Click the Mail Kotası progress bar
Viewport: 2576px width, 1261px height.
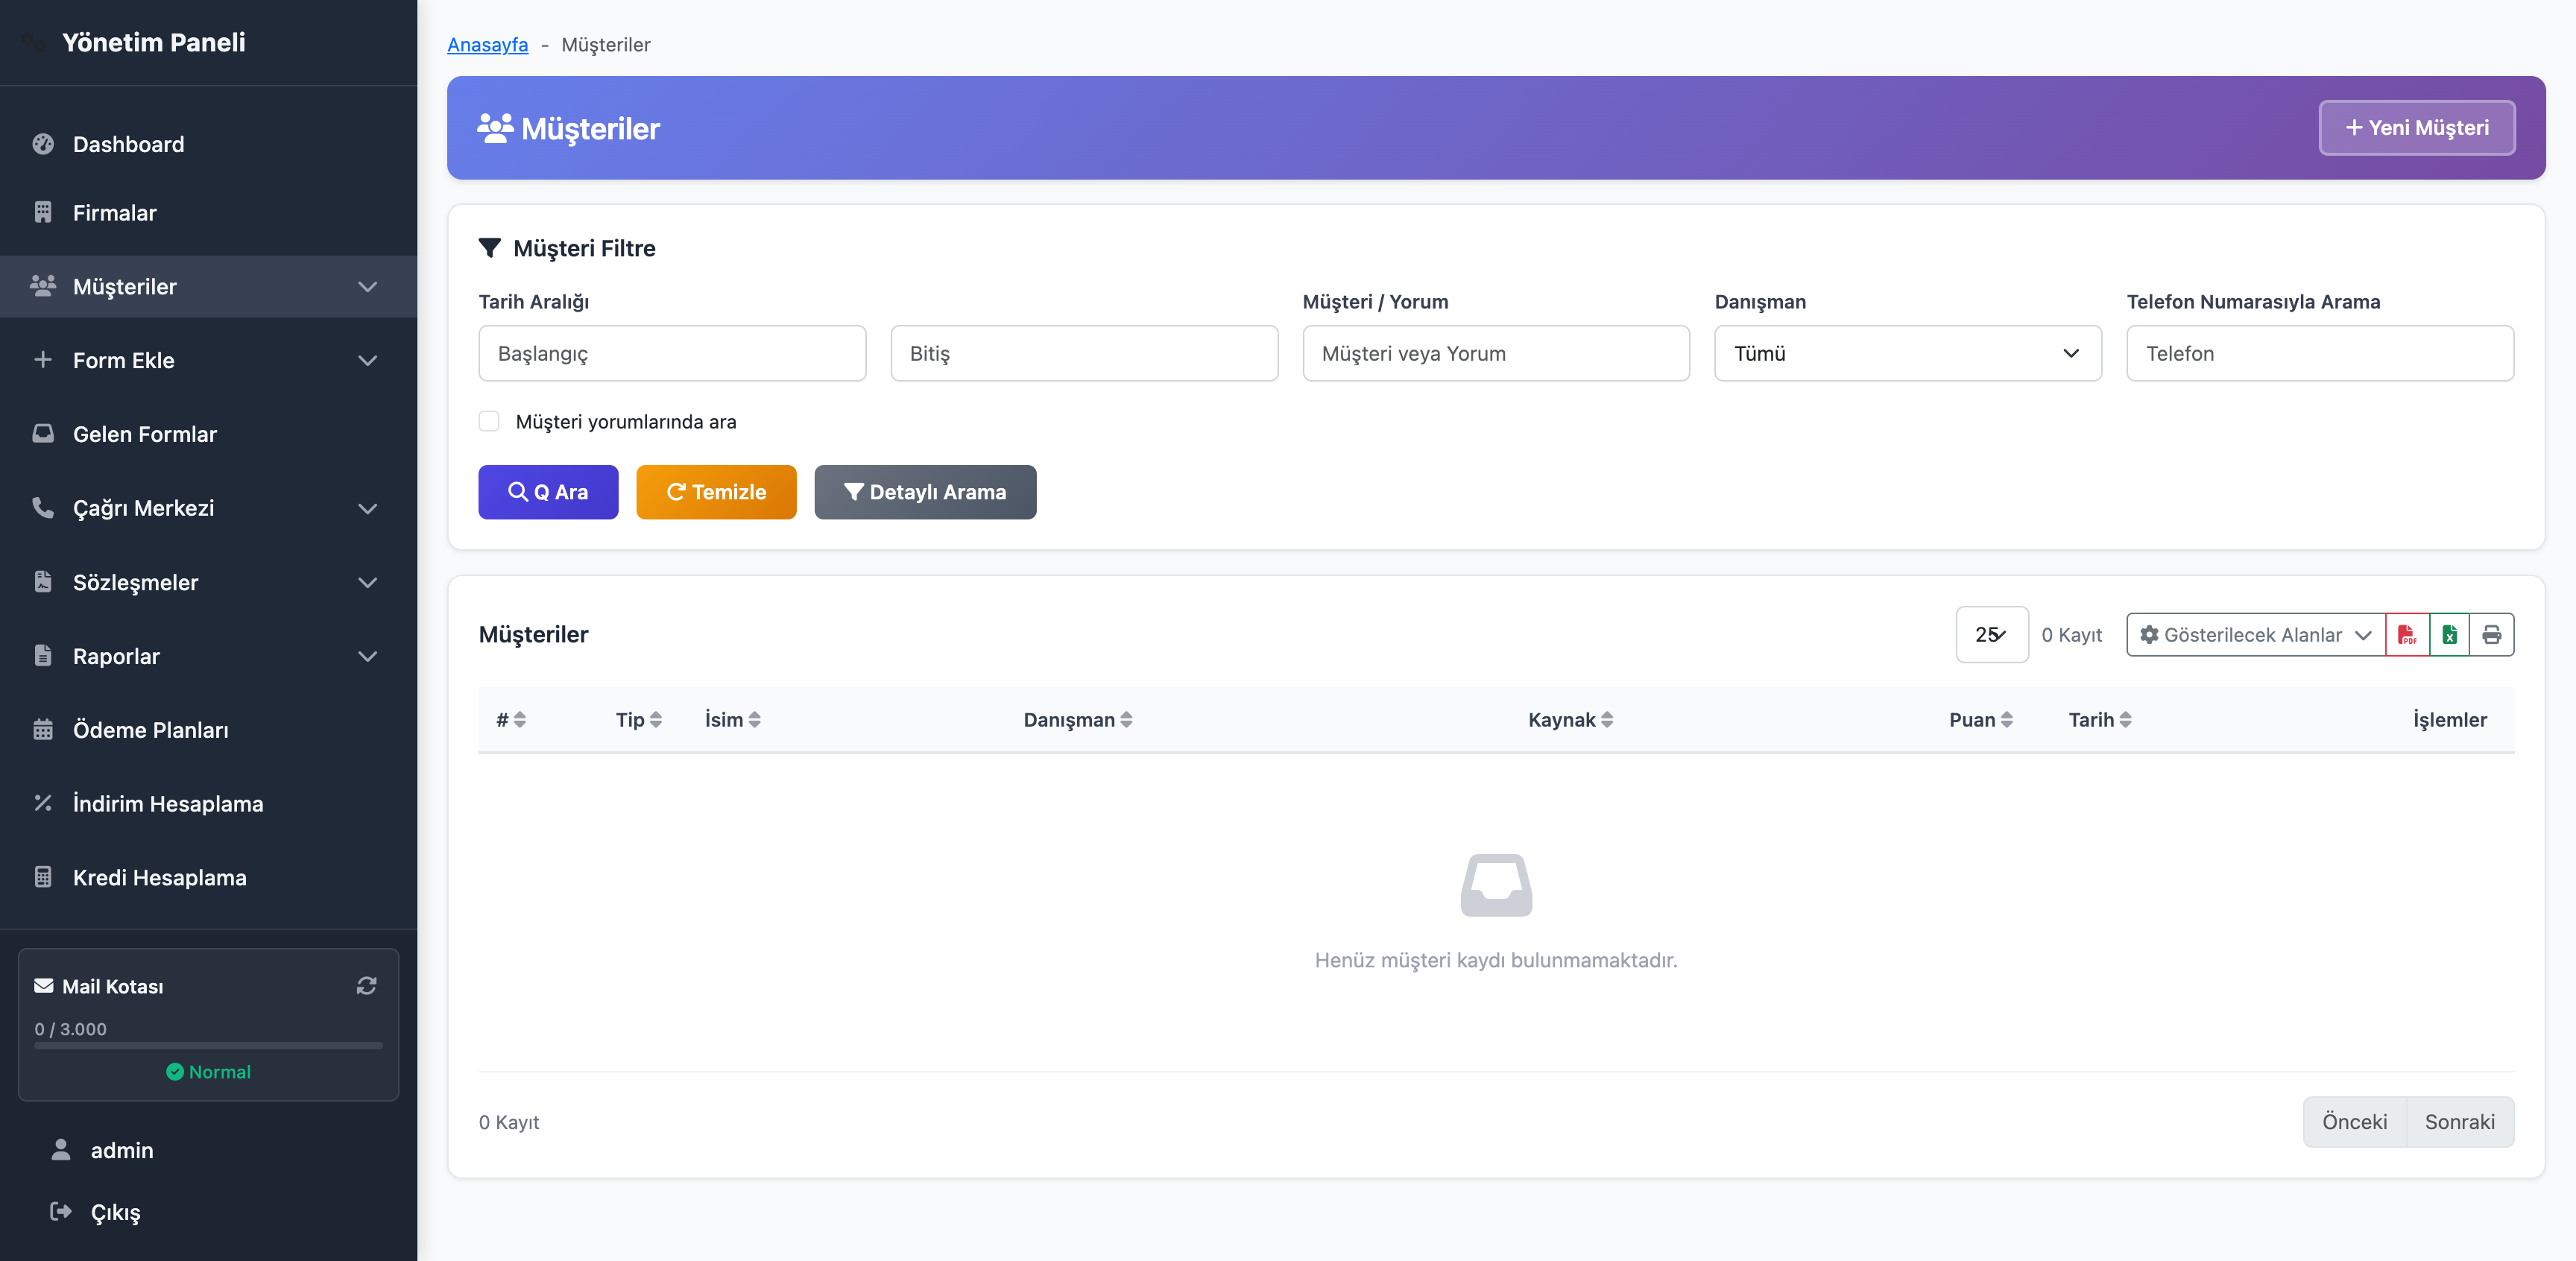click(x=208, y=1046)
